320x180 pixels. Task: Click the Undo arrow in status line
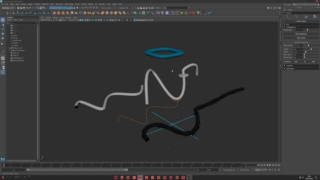[27, 8]
